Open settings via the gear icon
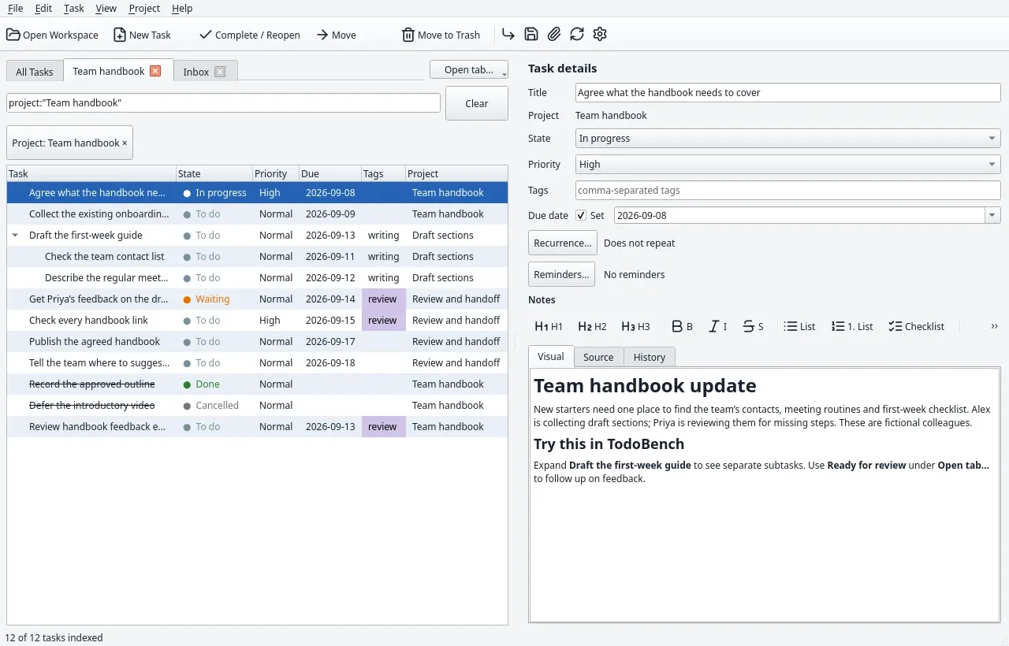 pyautogui.click(x=600, y=34)
